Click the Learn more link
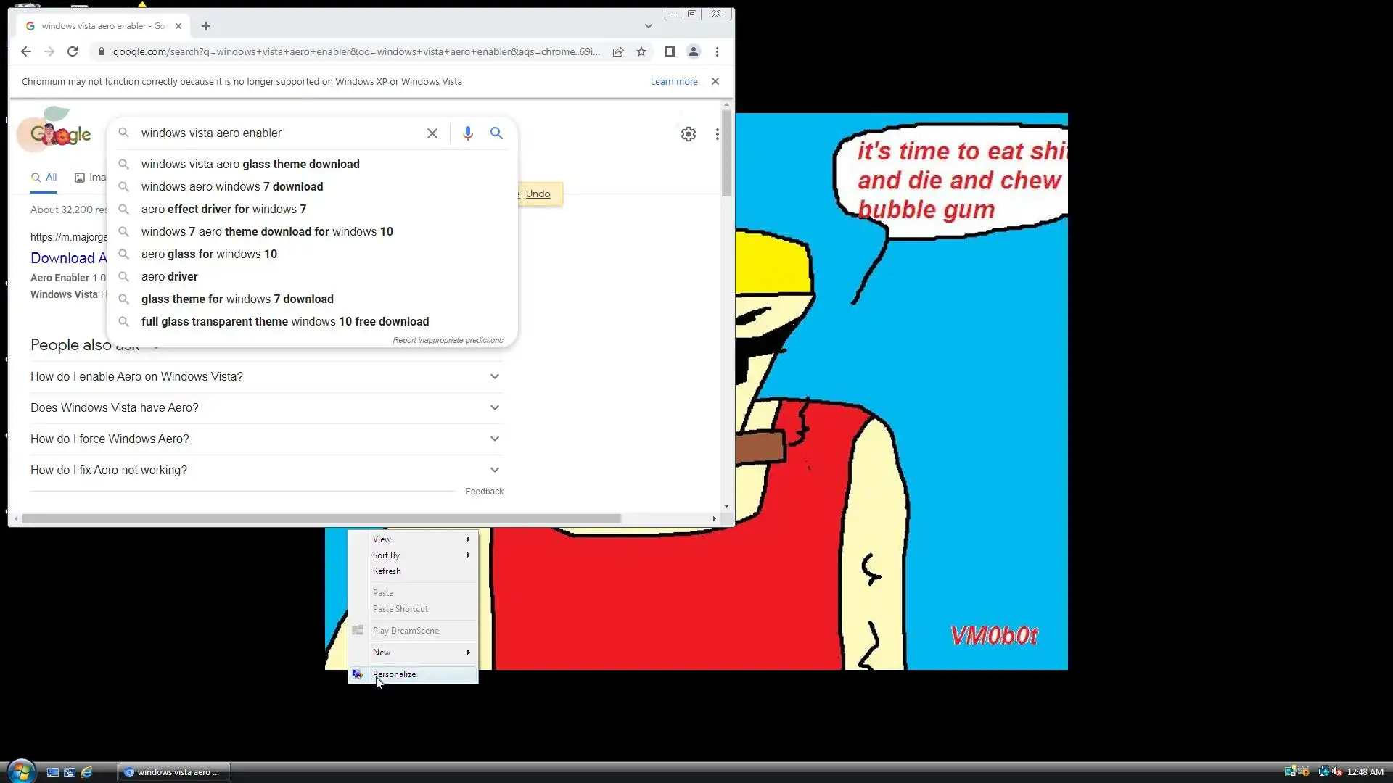This screenshot has height=783, width=1393. [673, 82]
